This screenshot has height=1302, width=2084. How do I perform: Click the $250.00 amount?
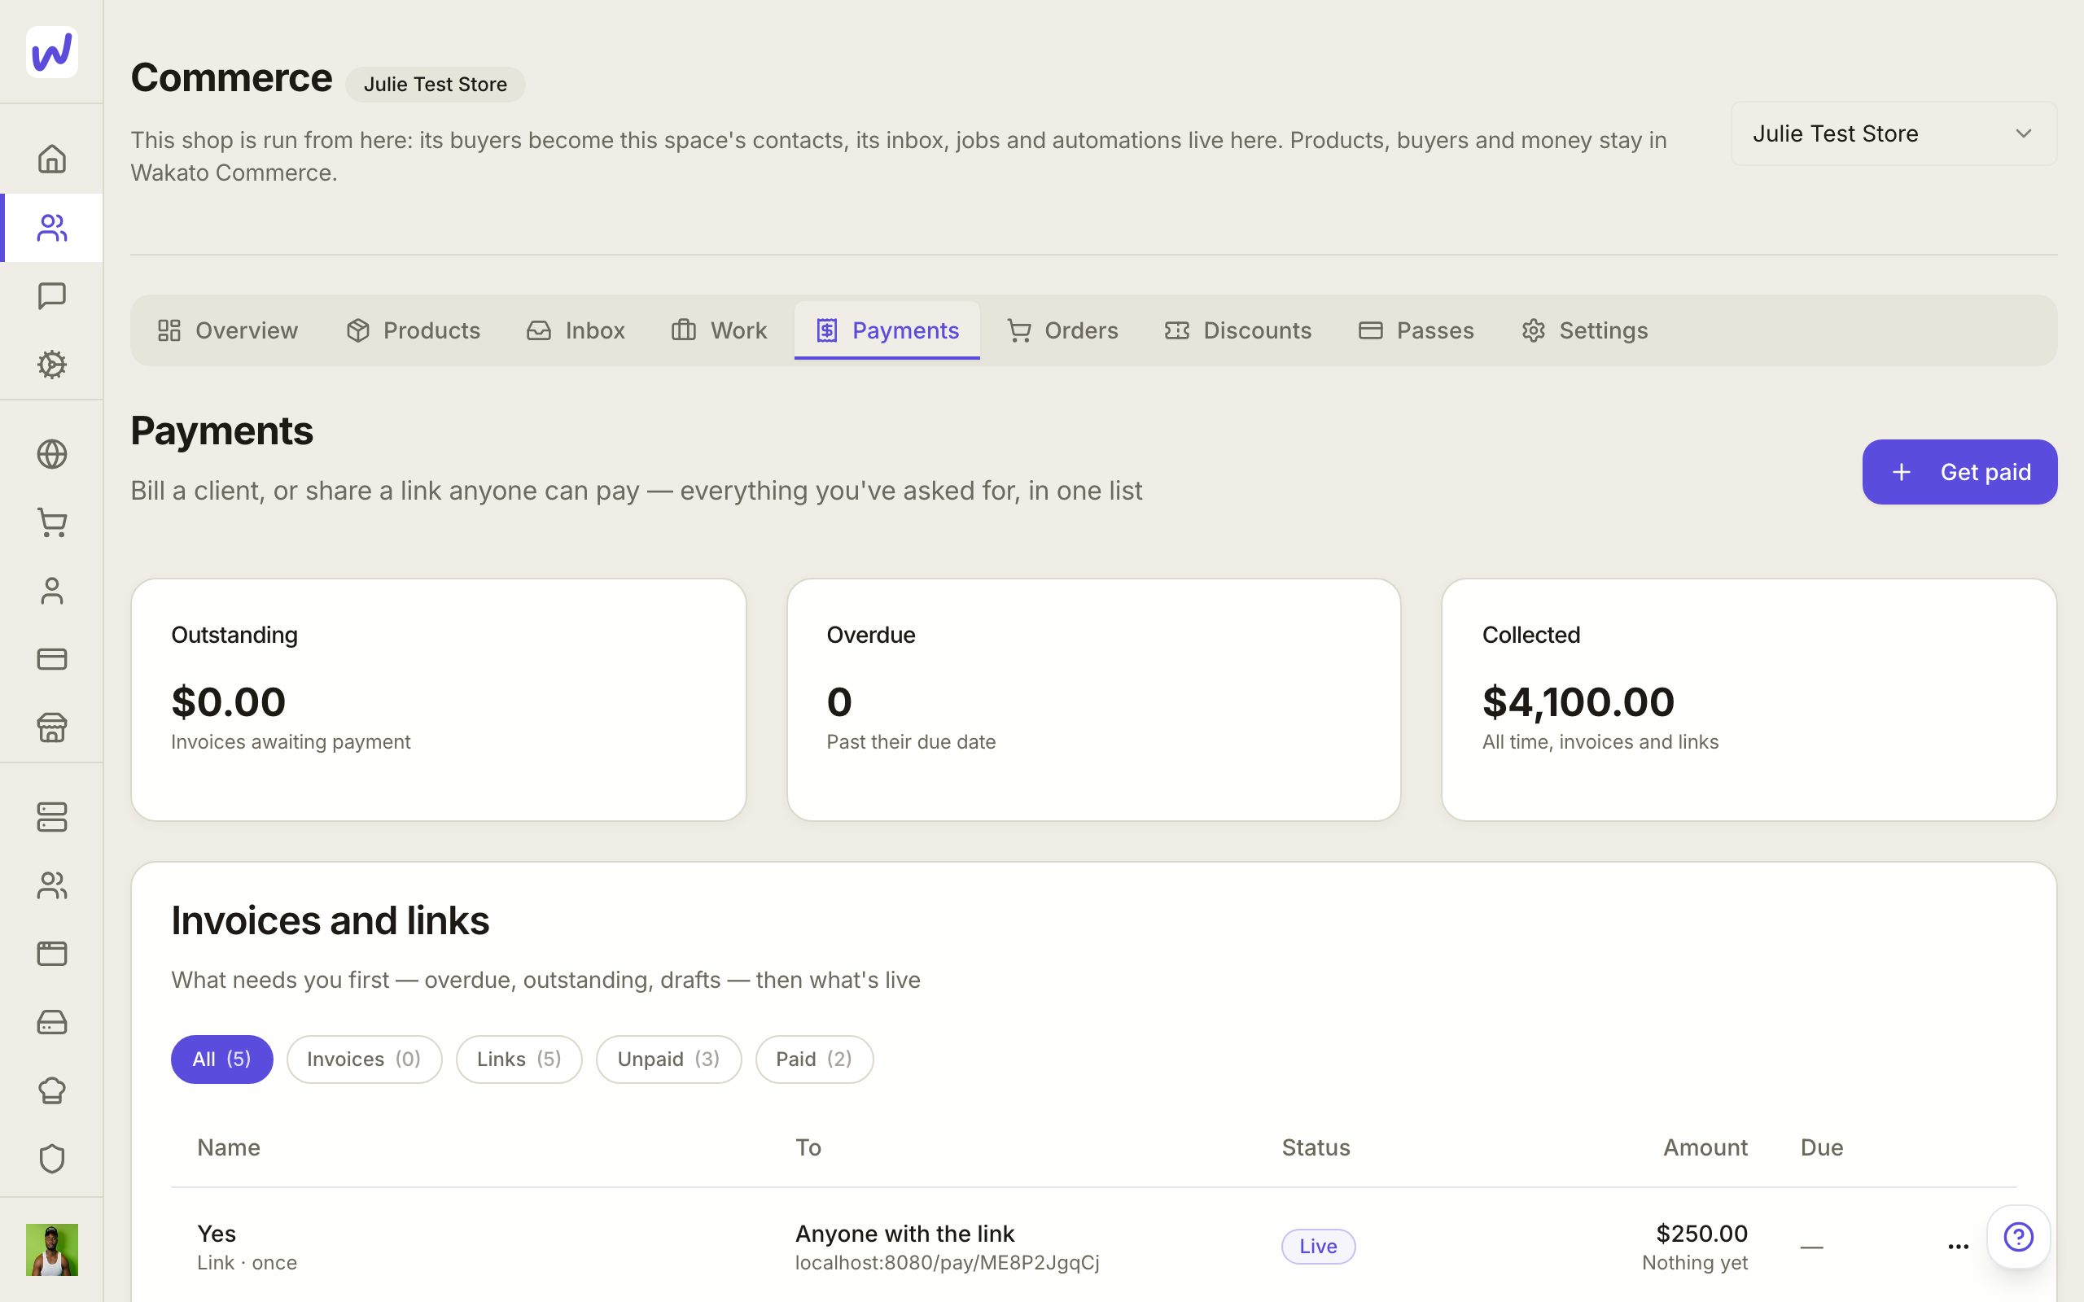tap(1701, 1234)
